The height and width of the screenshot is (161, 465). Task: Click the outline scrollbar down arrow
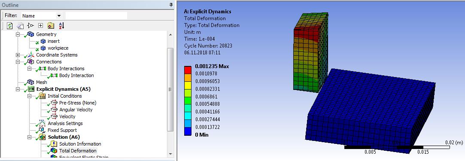point(170,154)
